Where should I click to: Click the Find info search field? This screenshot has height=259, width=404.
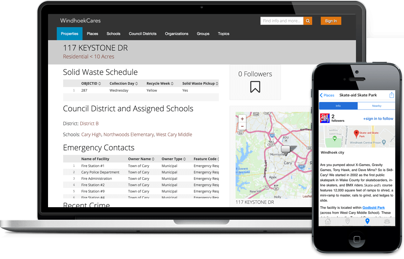(x=282, y=21)
